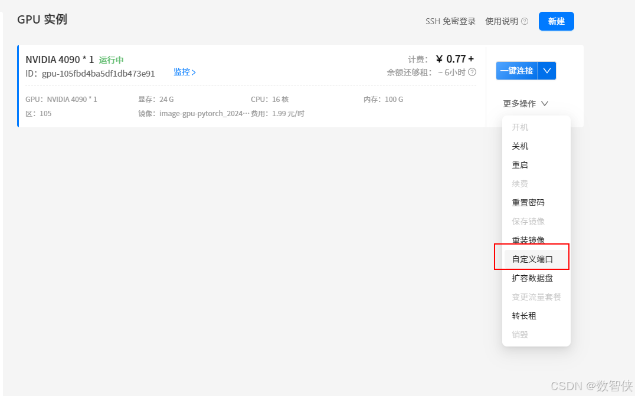Choose 扩容数据盘 in the menu
The width and height of the screenshot is (635, 396).
point(532,278)
